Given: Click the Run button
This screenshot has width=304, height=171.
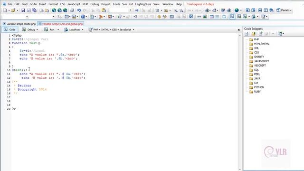Looking at the screenshot, I should [49, 29].
